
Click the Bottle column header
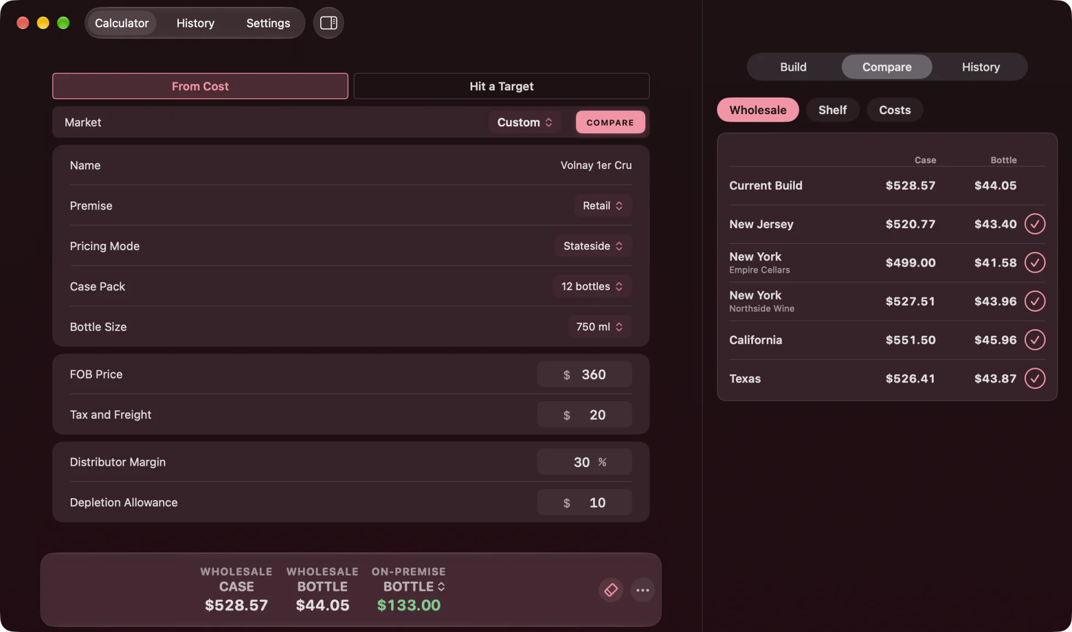[x=1003, y=160]
